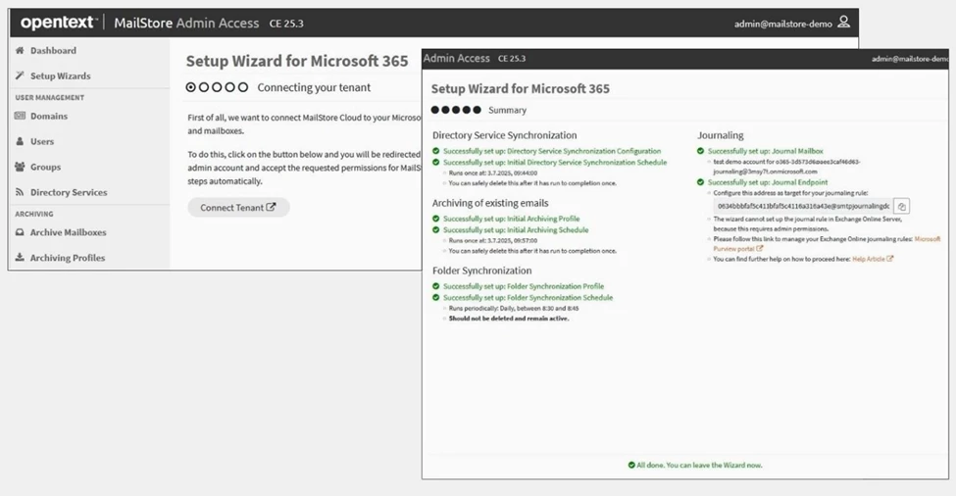Click 'All done. You can leave the Wizard now.'

699,465
